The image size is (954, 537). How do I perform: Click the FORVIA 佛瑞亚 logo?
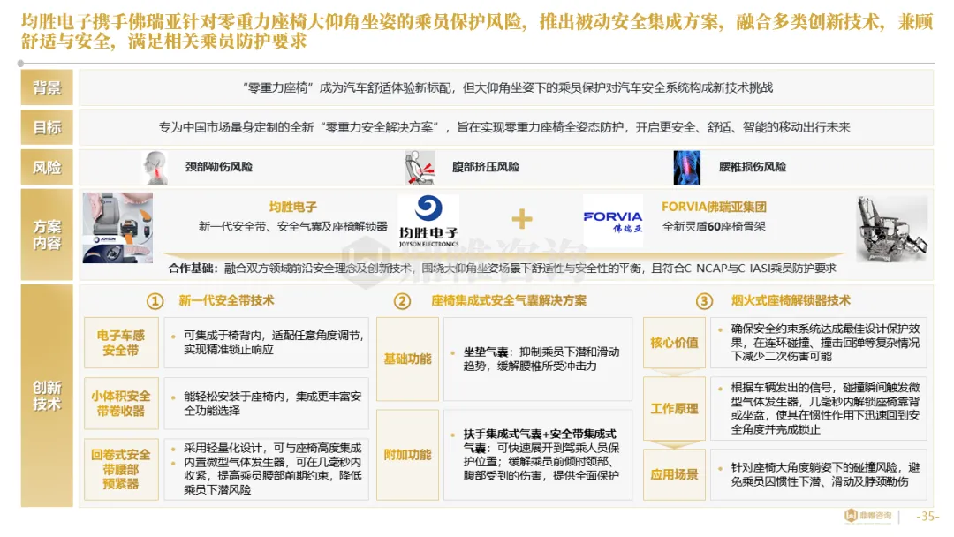coord(613,222)
